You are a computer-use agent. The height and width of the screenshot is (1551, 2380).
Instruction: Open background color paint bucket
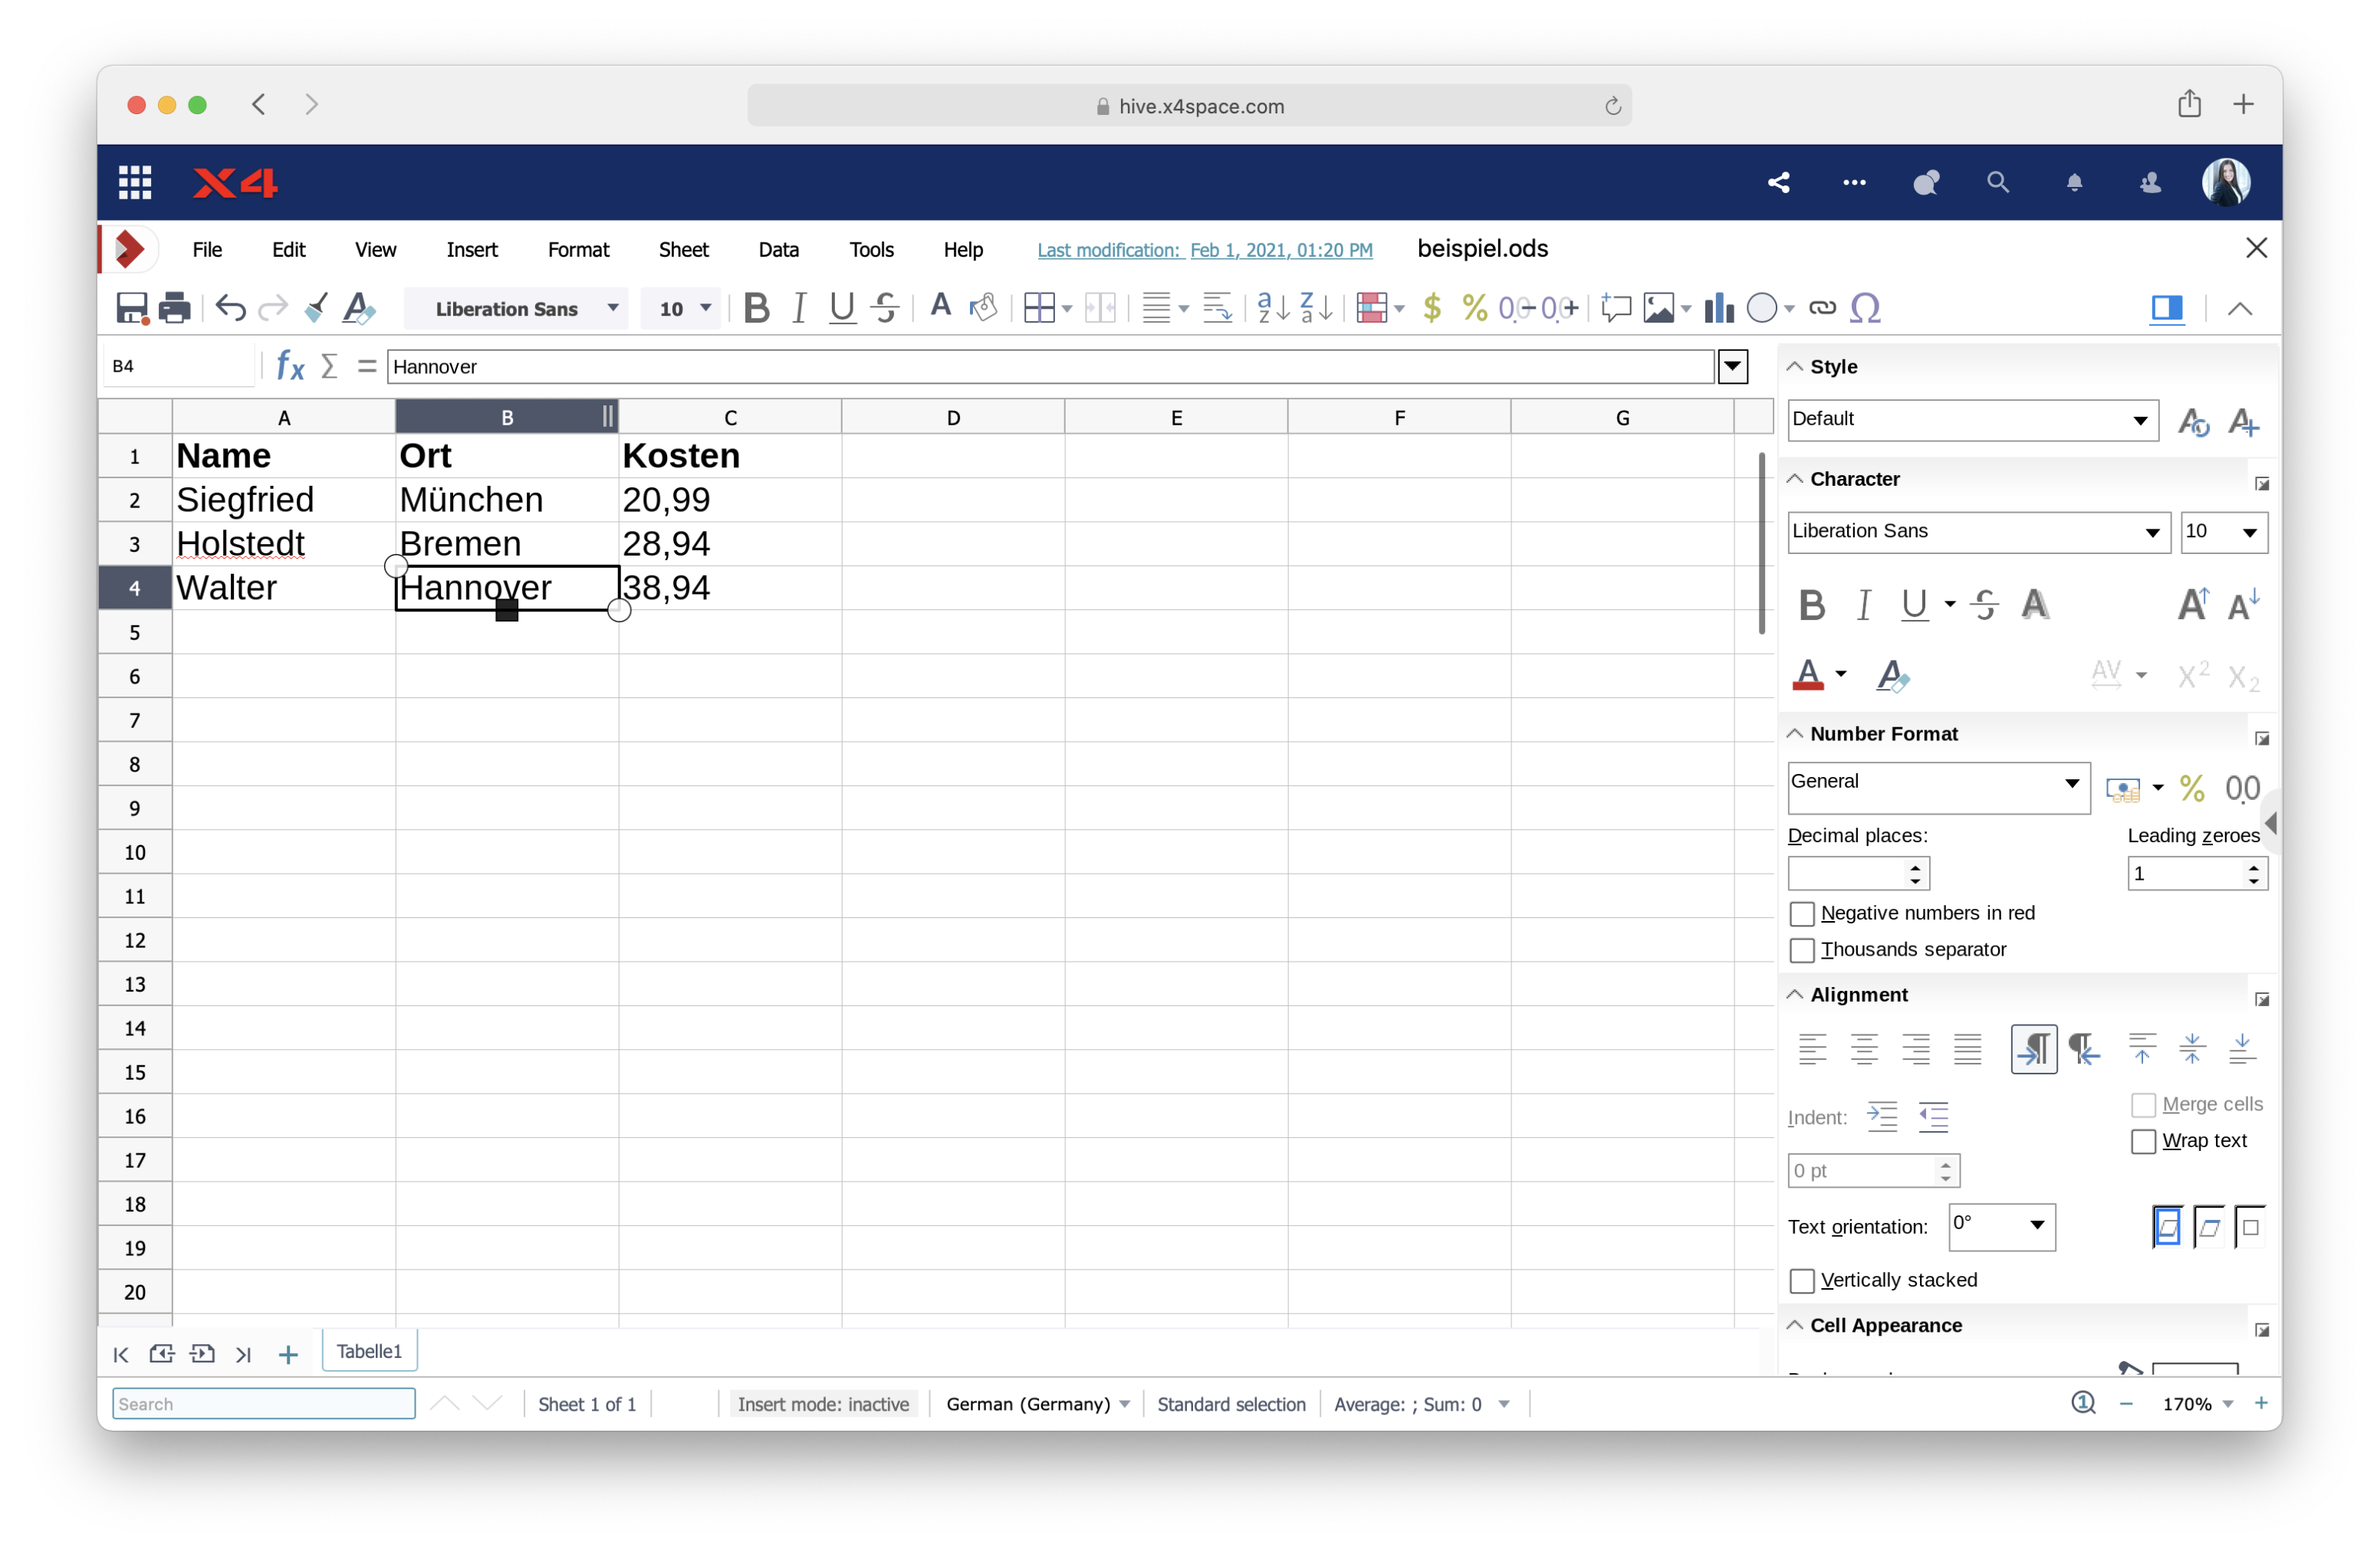983,308
